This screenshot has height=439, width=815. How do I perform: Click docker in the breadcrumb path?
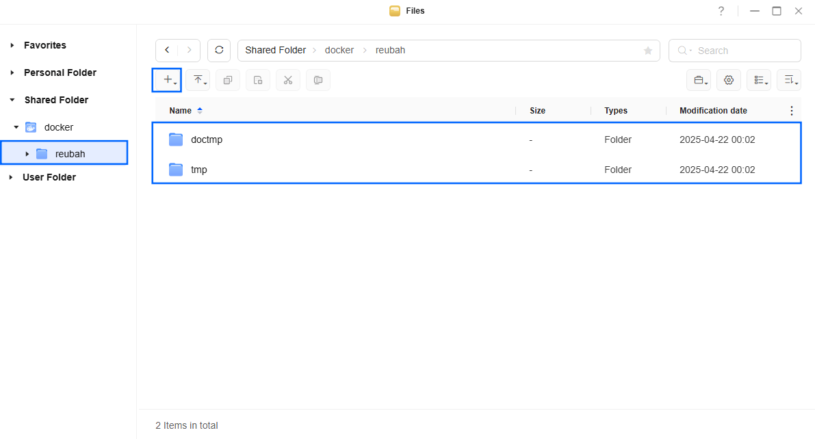[339, 51]
